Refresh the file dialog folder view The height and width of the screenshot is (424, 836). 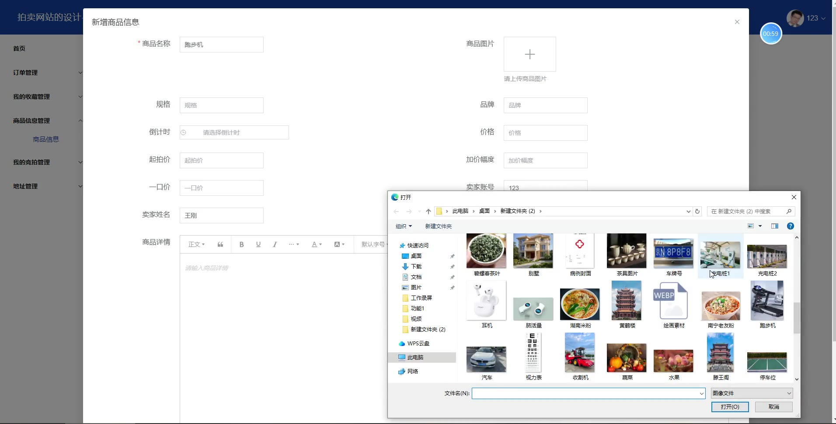pyautogui.click(x=697, y=212)
